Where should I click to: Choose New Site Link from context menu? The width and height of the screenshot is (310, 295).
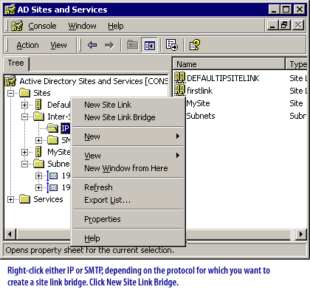(x=128, y=105)
